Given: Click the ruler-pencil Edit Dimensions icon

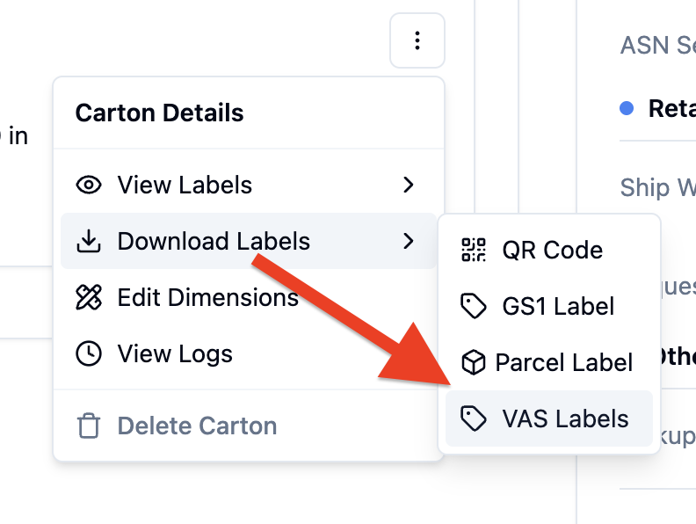Looking at the screenshot, I should tap(89, 297).
